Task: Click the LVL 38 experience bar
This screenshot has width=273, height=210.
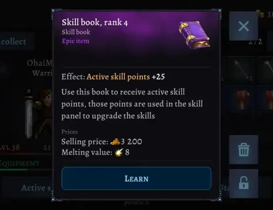Action: 26,154
